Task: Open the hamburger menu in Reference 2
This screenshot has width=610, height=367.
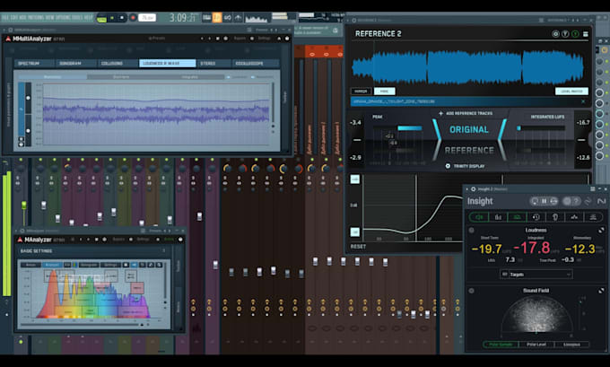Action: pyautogui.click(x=585, y=34)
